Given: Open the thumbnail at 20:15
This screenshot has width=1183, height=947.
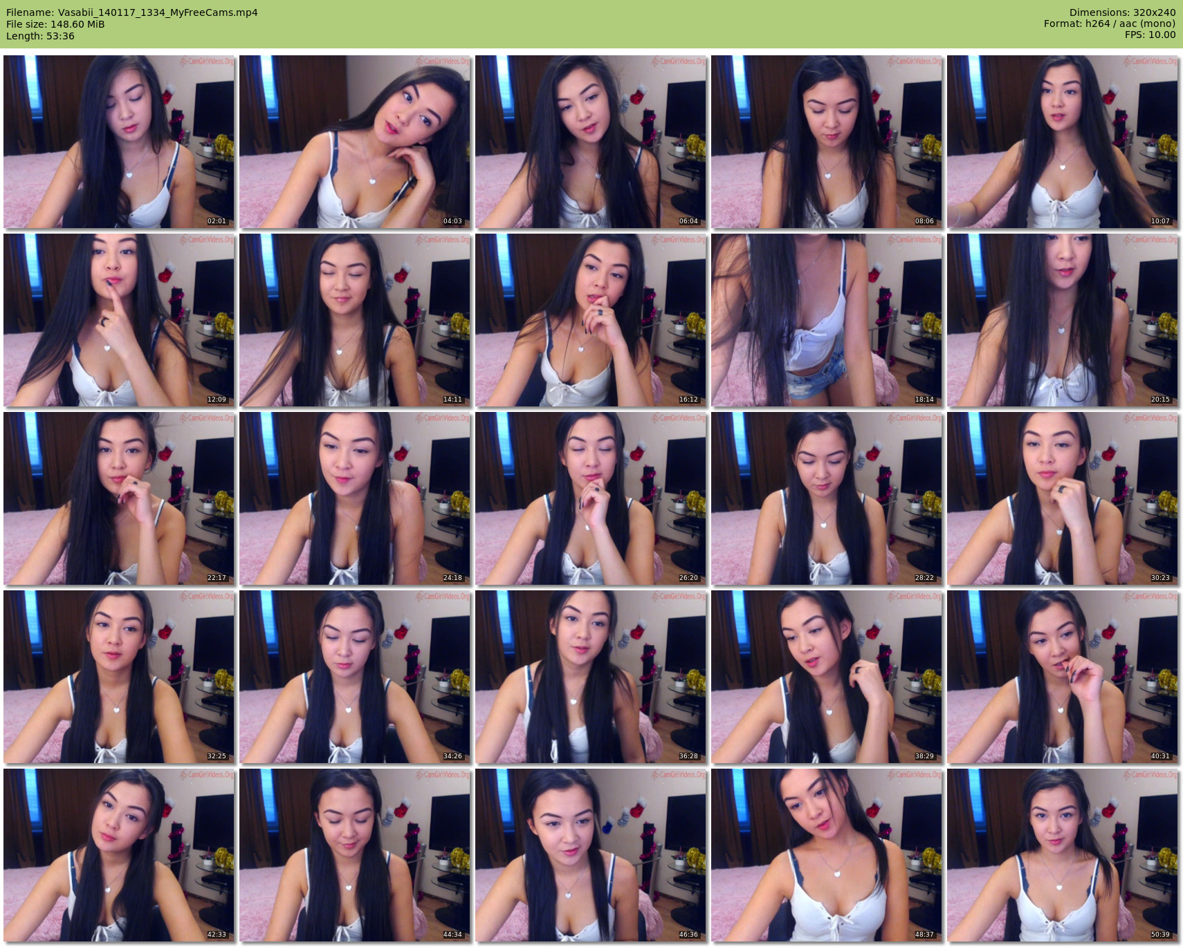Looking at the screenshot, I should point(1063,320).
